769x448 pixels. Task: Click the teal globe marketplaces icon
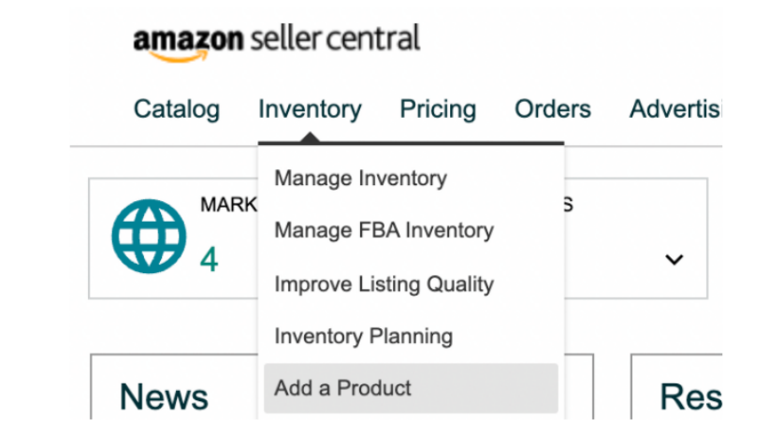point(149,237)
